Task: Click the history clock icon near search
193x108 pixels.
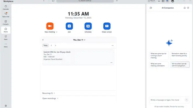Action: [53, 1]
